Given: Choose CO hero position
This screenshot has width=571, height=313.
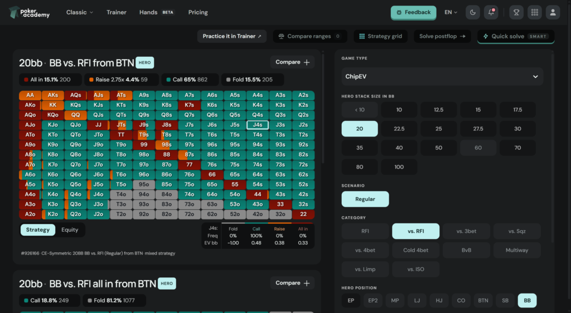Looking at the screenshot, I should (461, 301).
